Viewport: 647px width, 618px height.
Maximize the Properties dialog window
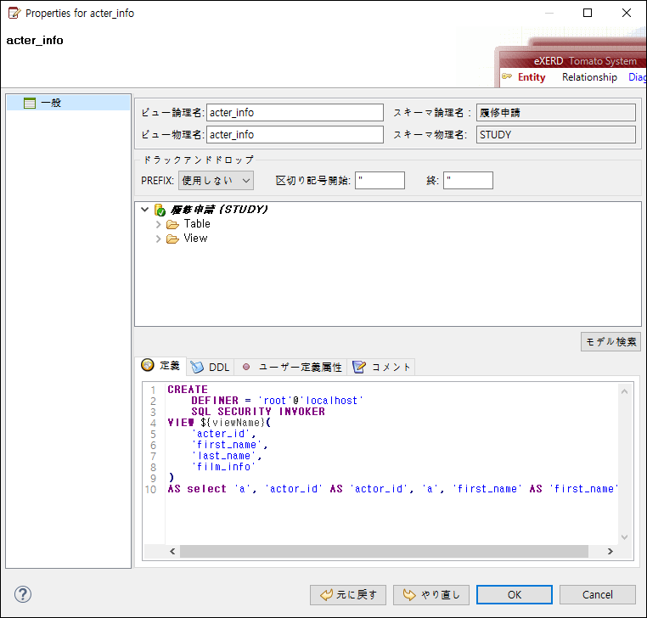point(588,13)
